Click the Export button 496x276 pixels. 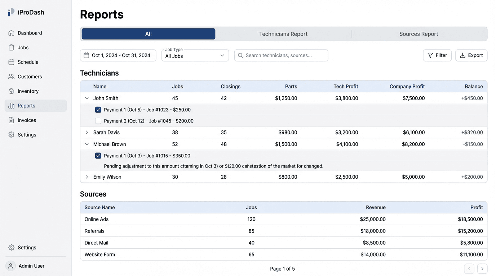click(471, 55)
